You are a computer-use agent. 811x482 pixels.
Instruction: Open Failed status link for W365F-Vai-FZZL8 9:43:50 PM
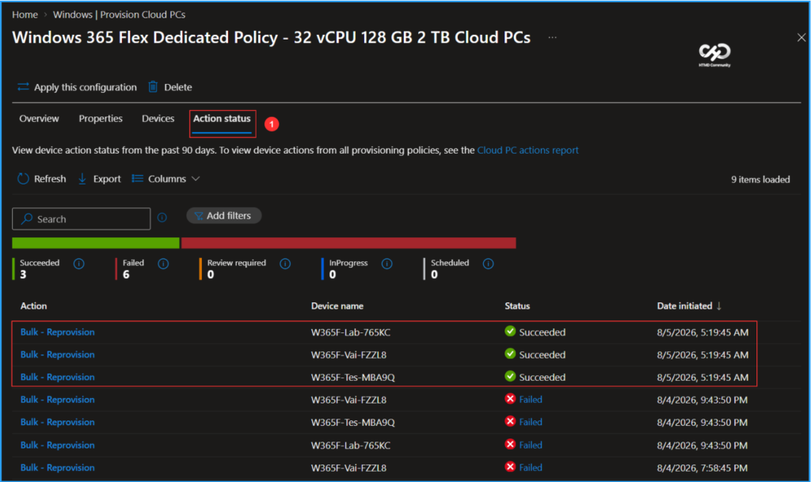point(531,400)
